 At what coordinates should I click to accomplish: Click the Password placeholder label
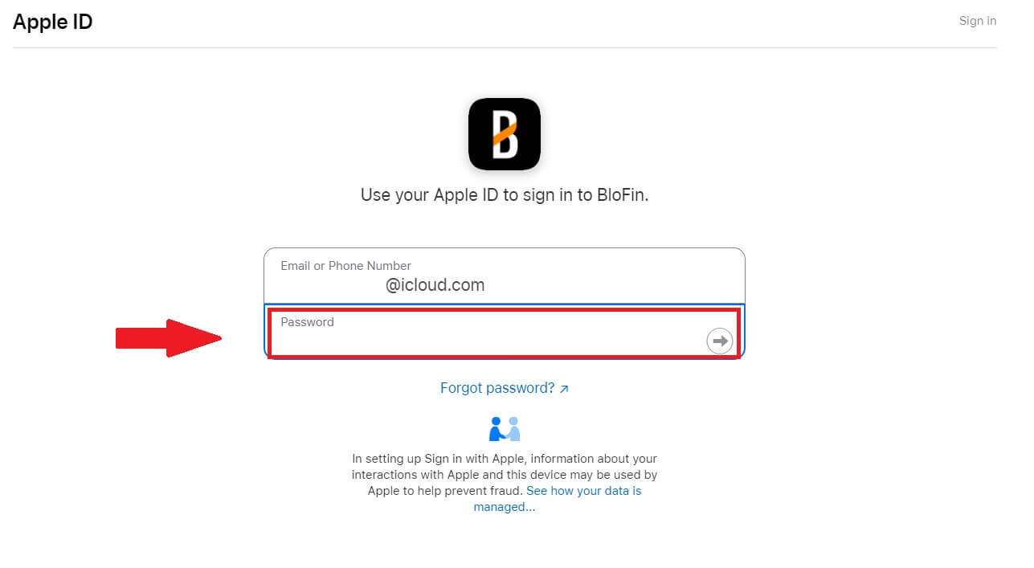point(307,322)
